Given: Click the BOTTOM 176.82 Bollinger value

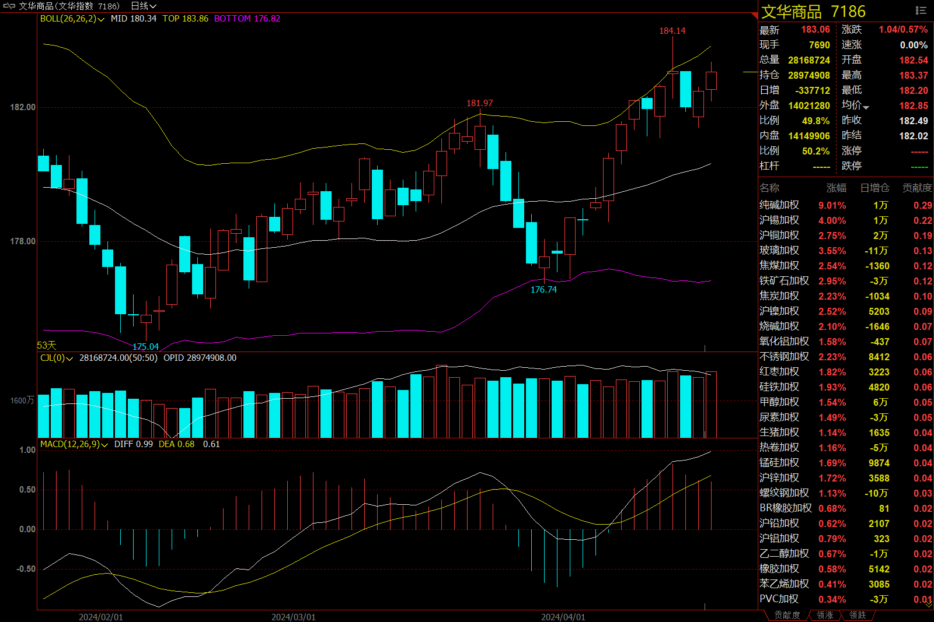Looking at the screenshot, I should [x=247, y=19].
